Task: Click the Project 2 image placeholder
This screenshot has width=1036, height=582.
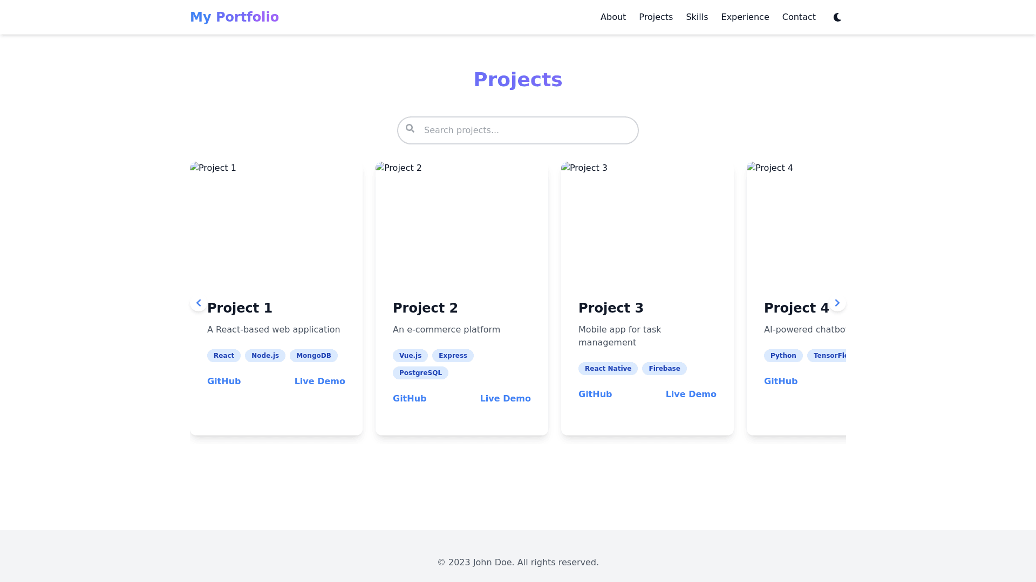Action: [461, 226]
